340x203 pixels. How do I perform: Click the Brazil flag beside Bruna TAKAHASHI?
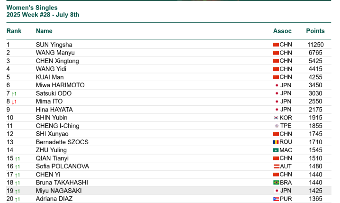click(276, 183)
